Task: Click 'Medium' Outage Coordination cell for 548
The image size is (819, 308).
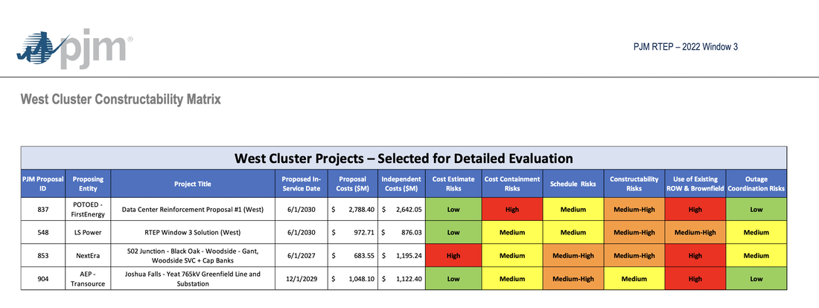Action: tap(756, 232)
